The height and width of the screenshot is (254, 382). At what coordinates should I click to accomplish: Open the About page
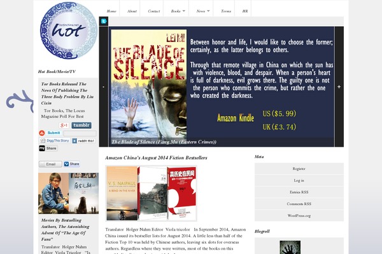132,11
